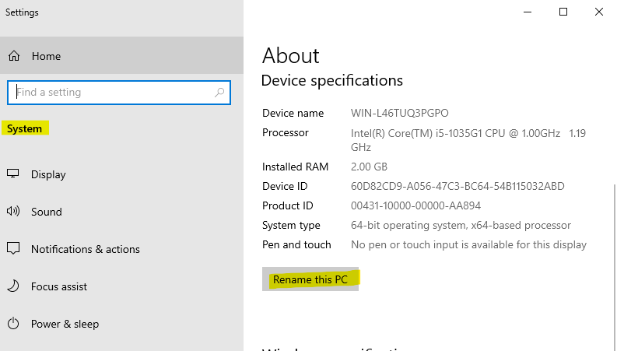Open the Display settings label

point(48,174)
